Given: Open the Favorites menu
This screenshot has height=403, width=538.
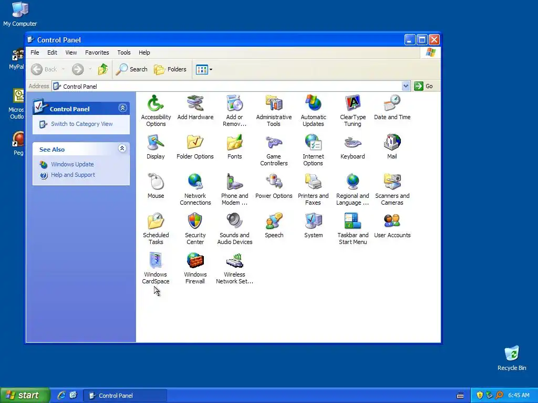Looking at the screenshot, I should point(97,52).
